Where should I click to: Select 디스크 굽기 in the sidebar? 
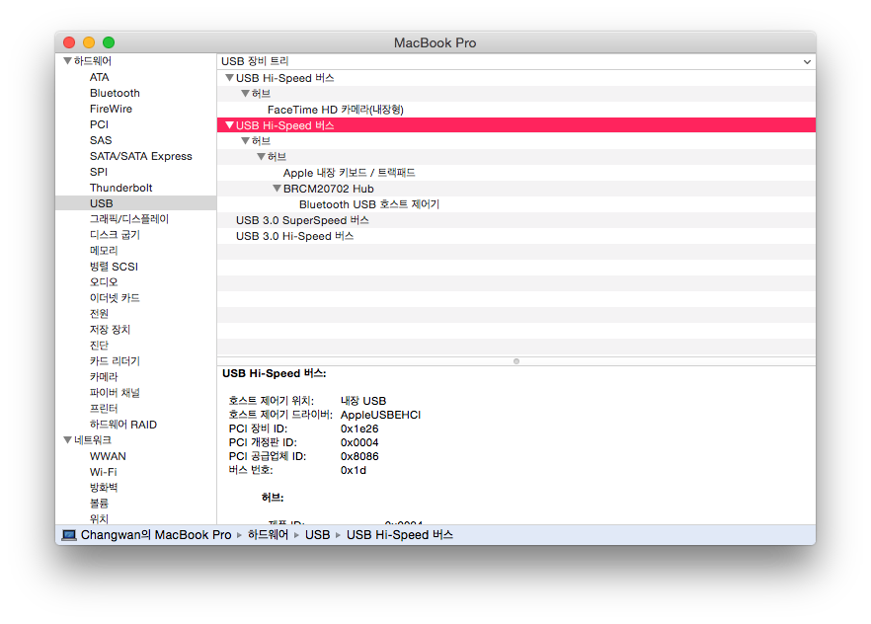tap(115, 235)
